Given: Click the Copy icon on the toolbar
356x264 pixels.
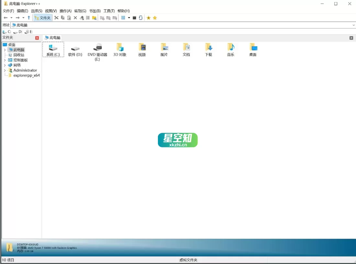Looking at the screenshot, I should point(63,18).
